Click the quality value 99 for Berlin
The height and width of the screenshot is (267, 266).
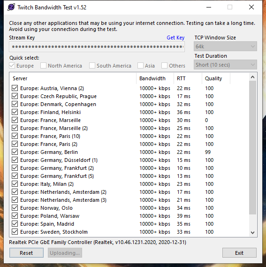pos(208,152)
